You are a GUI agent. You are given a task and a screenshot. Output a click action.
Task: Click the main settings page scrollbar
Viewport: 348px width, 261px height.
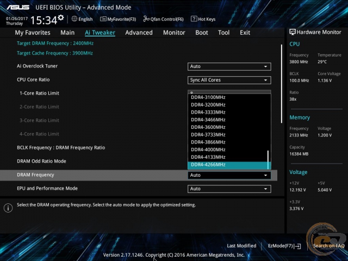pyautogui.click(x=282, y=84)
